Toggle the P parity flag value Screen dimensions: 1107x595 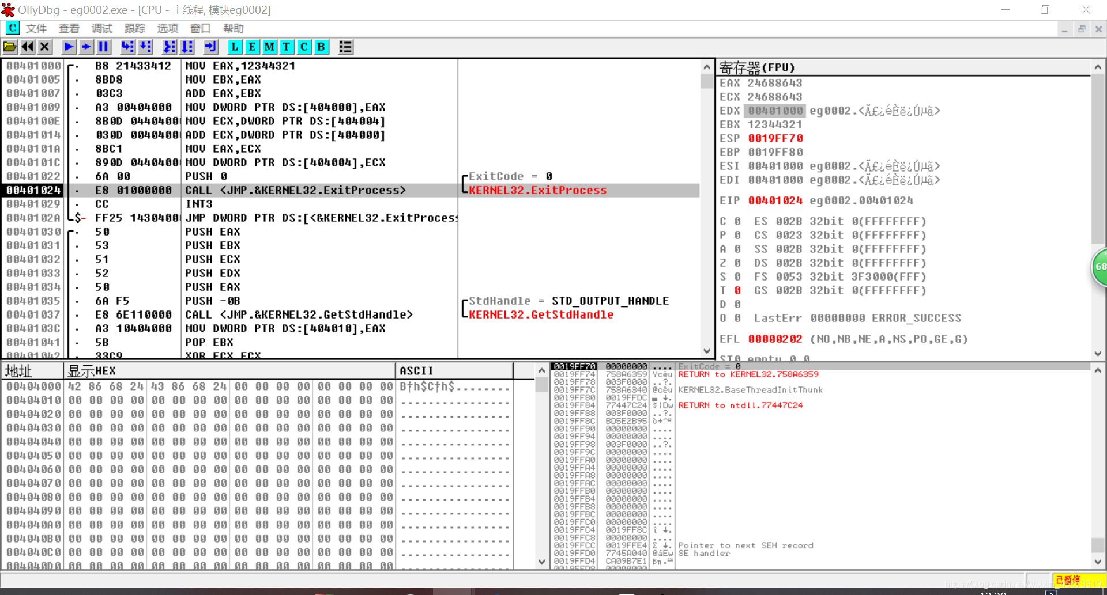tap(737, 235)
